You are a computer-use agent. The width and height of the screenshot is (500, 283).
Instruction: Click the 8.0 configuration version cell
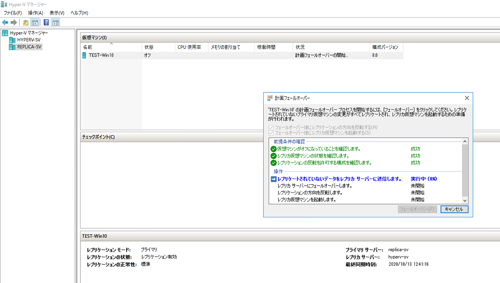click(375, 56)
